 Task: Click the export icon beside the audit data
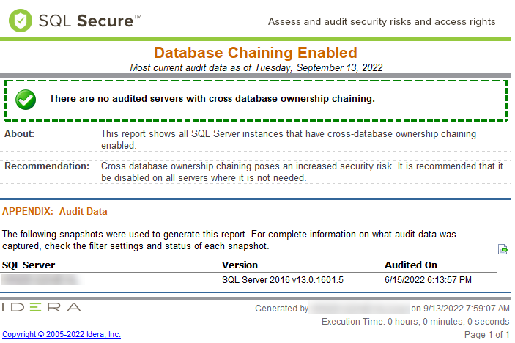[x=503, y=249]
